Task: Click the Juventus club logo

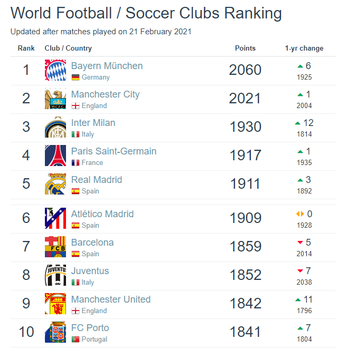Action: [55, 275]
